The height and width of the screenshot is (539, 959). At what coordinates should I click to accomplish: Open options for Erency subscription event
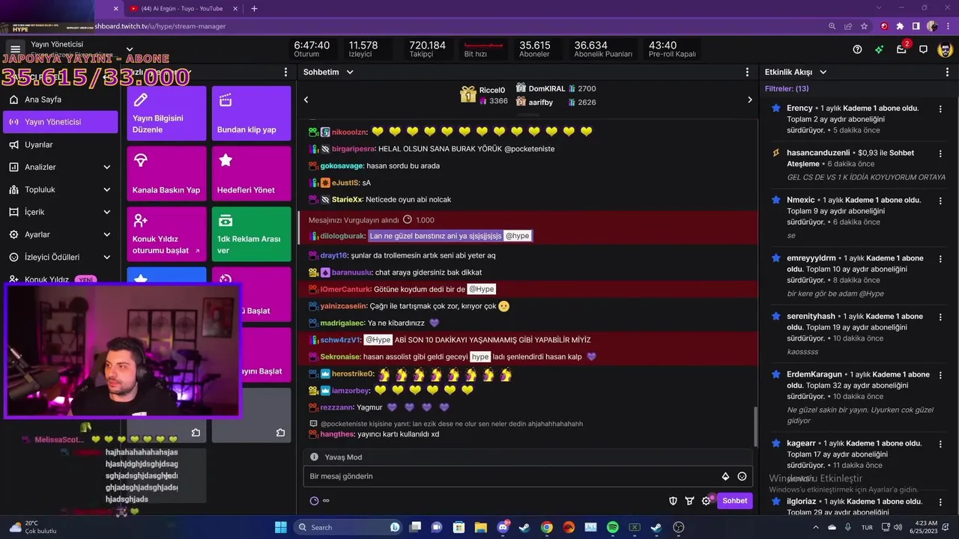(940, 109)
